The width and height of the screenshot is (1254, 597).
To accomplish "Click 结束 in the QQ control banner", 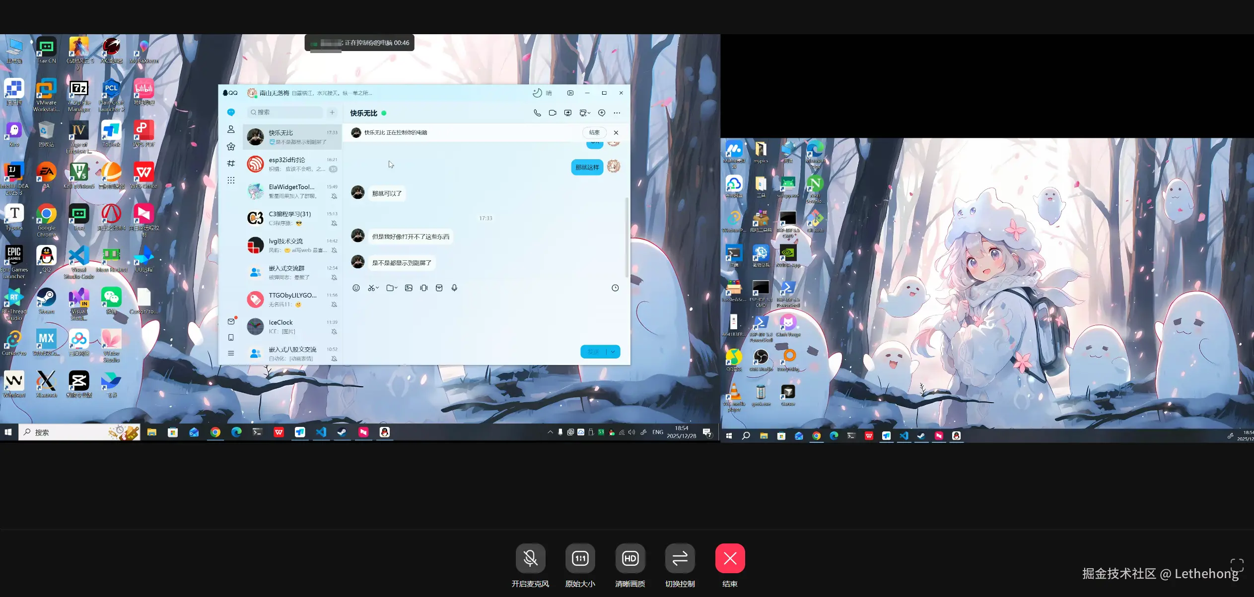I will coord(594,132).
